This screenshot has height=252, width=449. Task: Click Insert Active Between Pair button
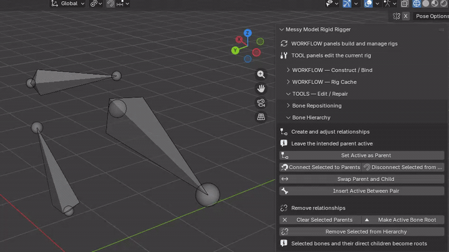click(x=362, y=191)
